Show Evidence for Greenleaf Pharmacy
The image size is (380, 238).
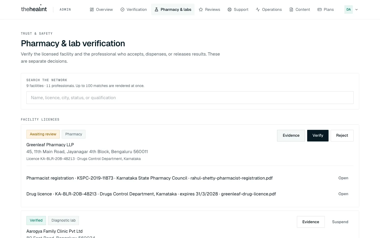pos(291,136)
